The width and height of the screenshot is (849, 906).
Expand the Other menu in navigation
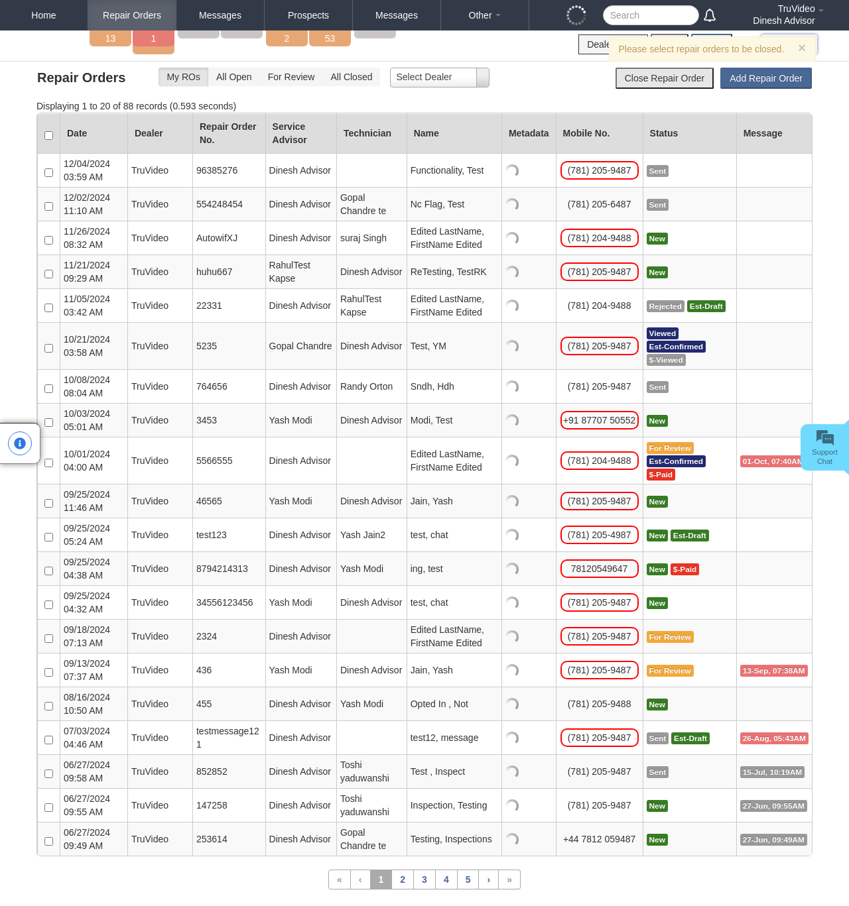484,15
